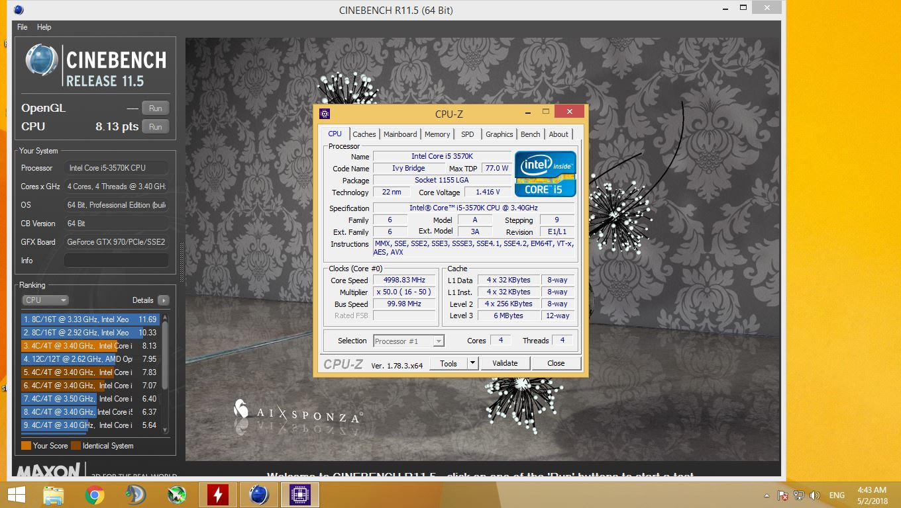
Task: Open Action Center flag in tray
Action: pos(783,495)
